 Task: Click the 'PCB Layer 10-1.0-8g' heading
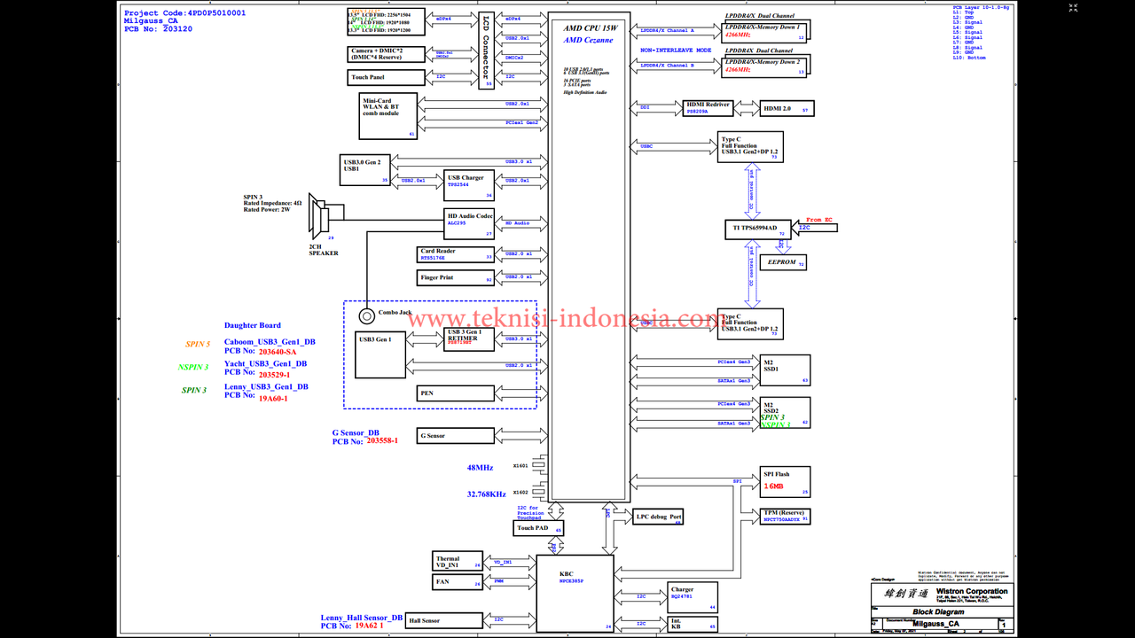[x=981, y=6]
